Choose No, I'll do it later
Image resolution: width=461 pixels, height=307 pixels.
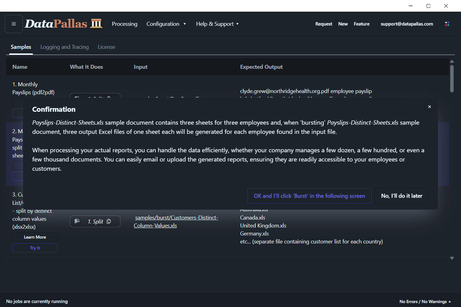click(x=402, y=196)
